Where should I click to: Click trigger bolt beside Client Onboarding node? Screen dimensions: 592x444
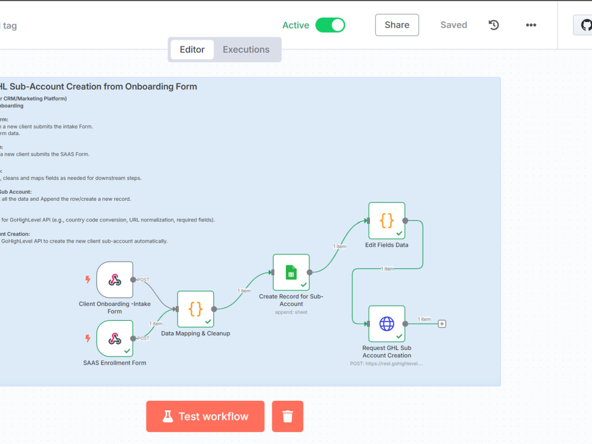coord(88,279)
